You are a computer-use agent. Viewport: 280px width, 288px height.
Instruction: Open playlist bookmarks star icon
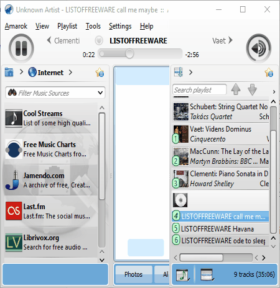click(269, 73)
